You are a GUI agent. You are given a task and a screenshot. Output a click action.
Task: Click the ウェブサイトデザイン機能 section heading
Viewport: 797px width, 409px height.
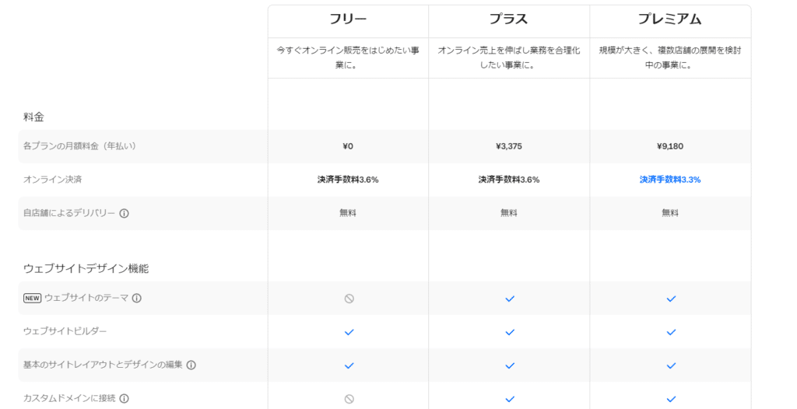(x=86, y=268)
